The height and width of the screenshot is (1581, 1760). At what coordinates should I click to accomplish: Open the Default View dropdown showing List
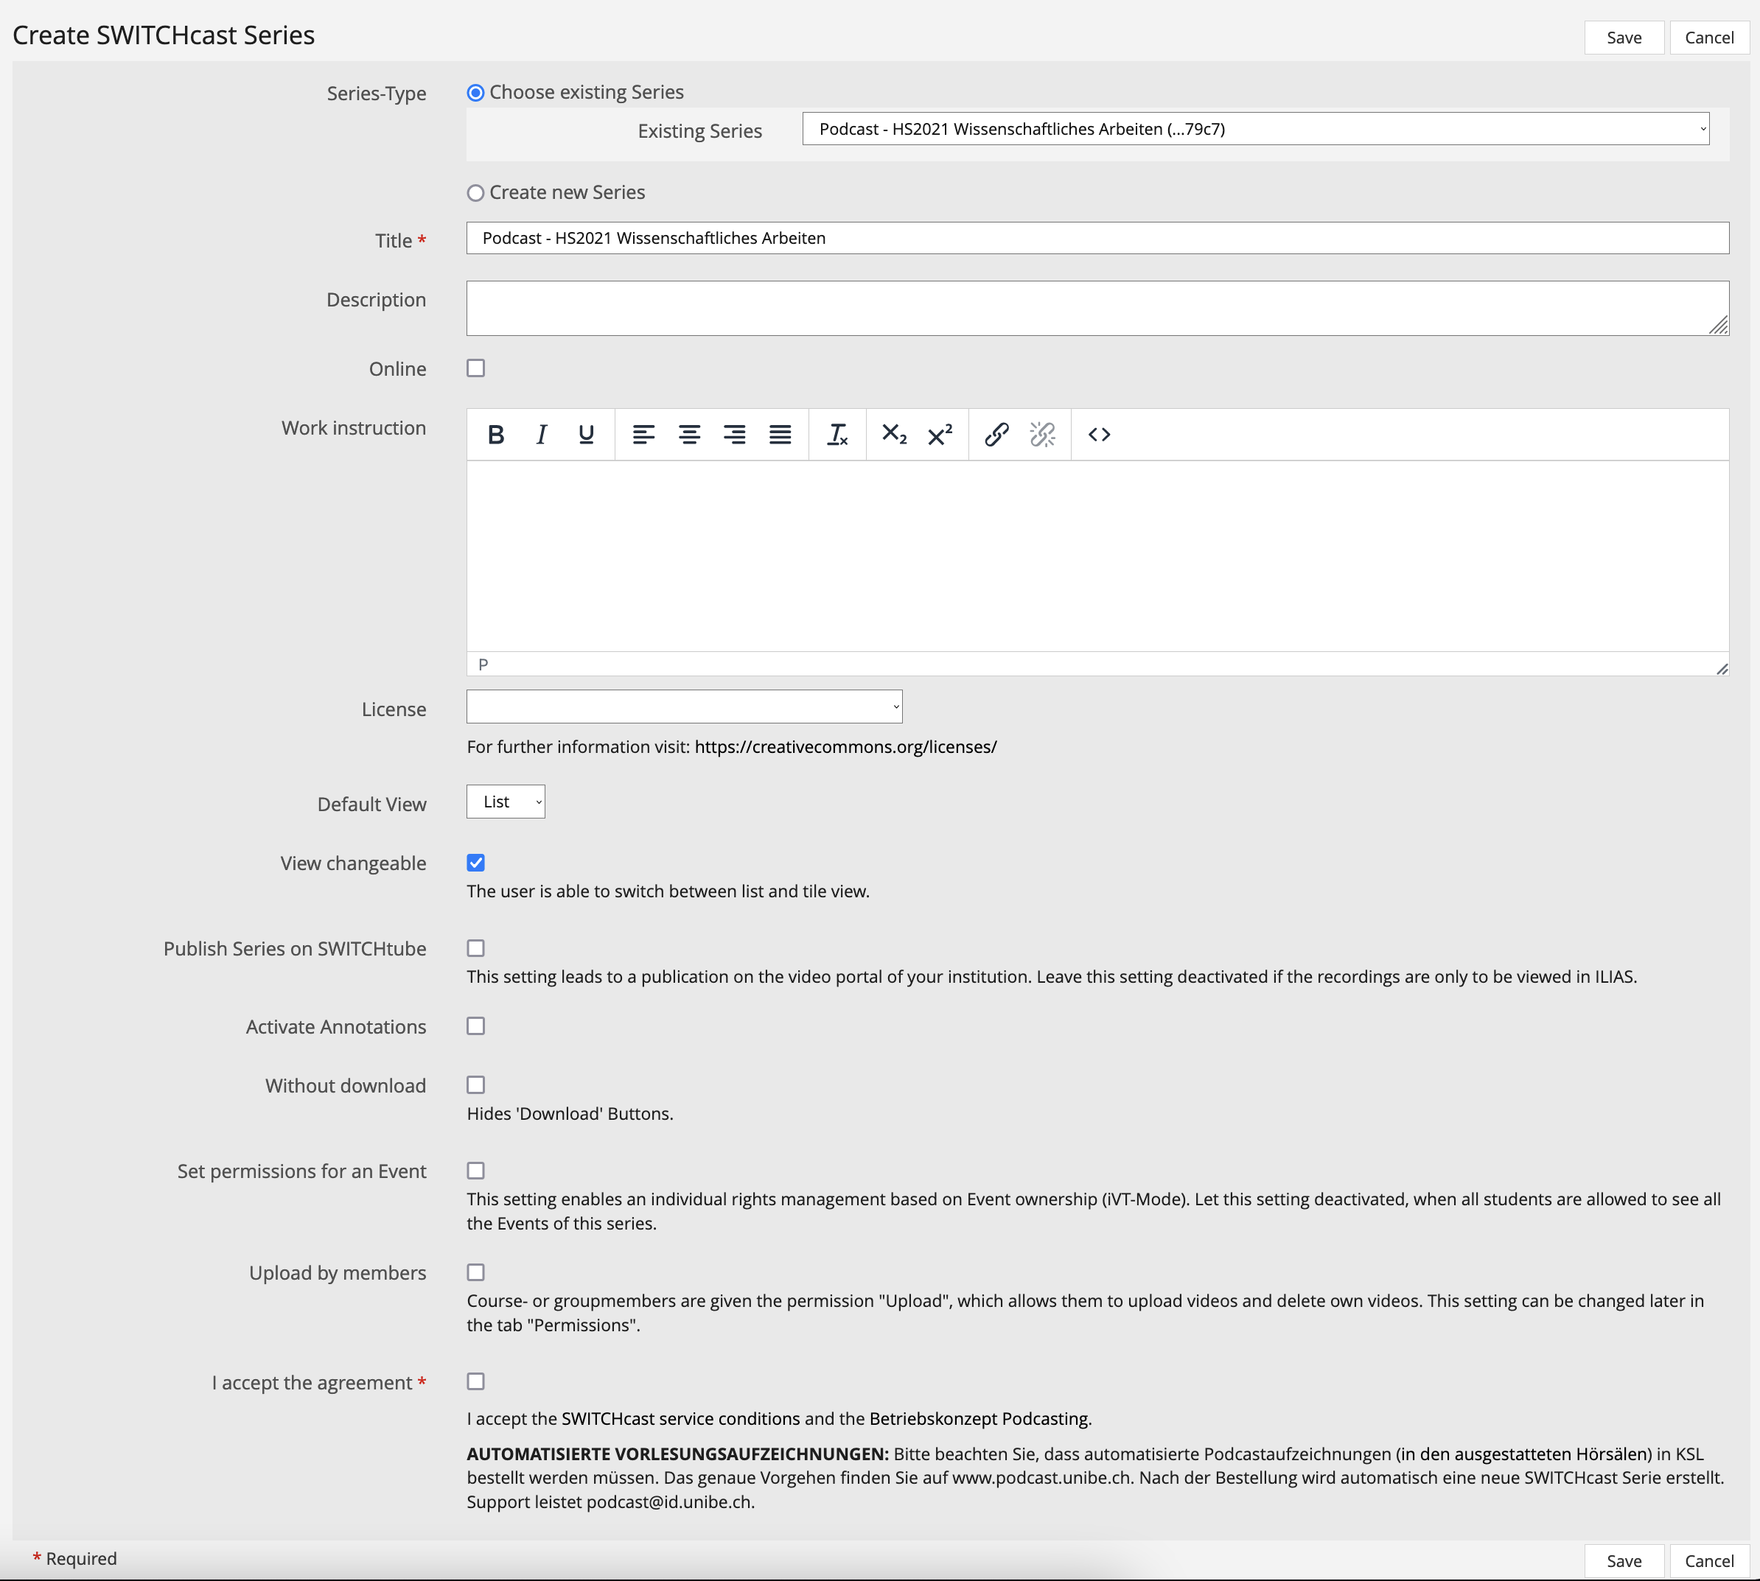point(505,802)
